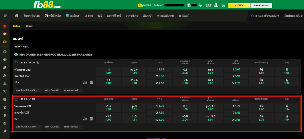Expand 82 more markets for Vietnam U22 match

[x=17, y=83]
